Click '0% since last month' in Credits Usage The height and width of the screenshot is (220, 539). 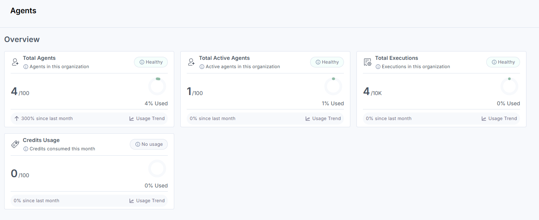pos(36,201)
